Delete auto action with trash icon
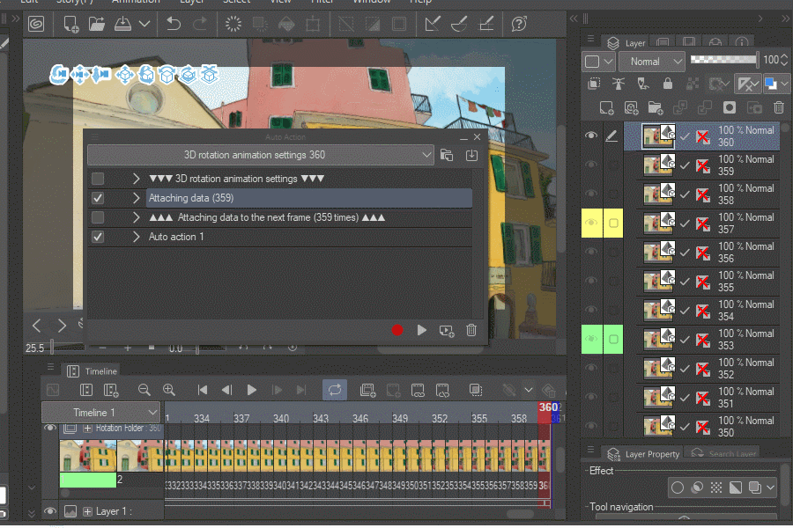 [x=471, y=330]
